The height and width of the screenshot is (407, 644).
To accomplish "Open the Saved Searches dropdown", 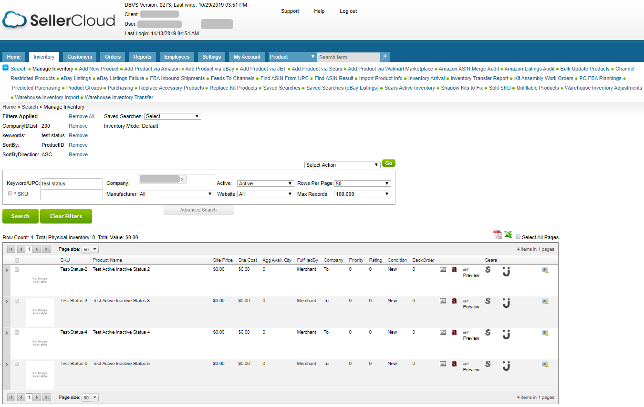I will tap(173, 116).
